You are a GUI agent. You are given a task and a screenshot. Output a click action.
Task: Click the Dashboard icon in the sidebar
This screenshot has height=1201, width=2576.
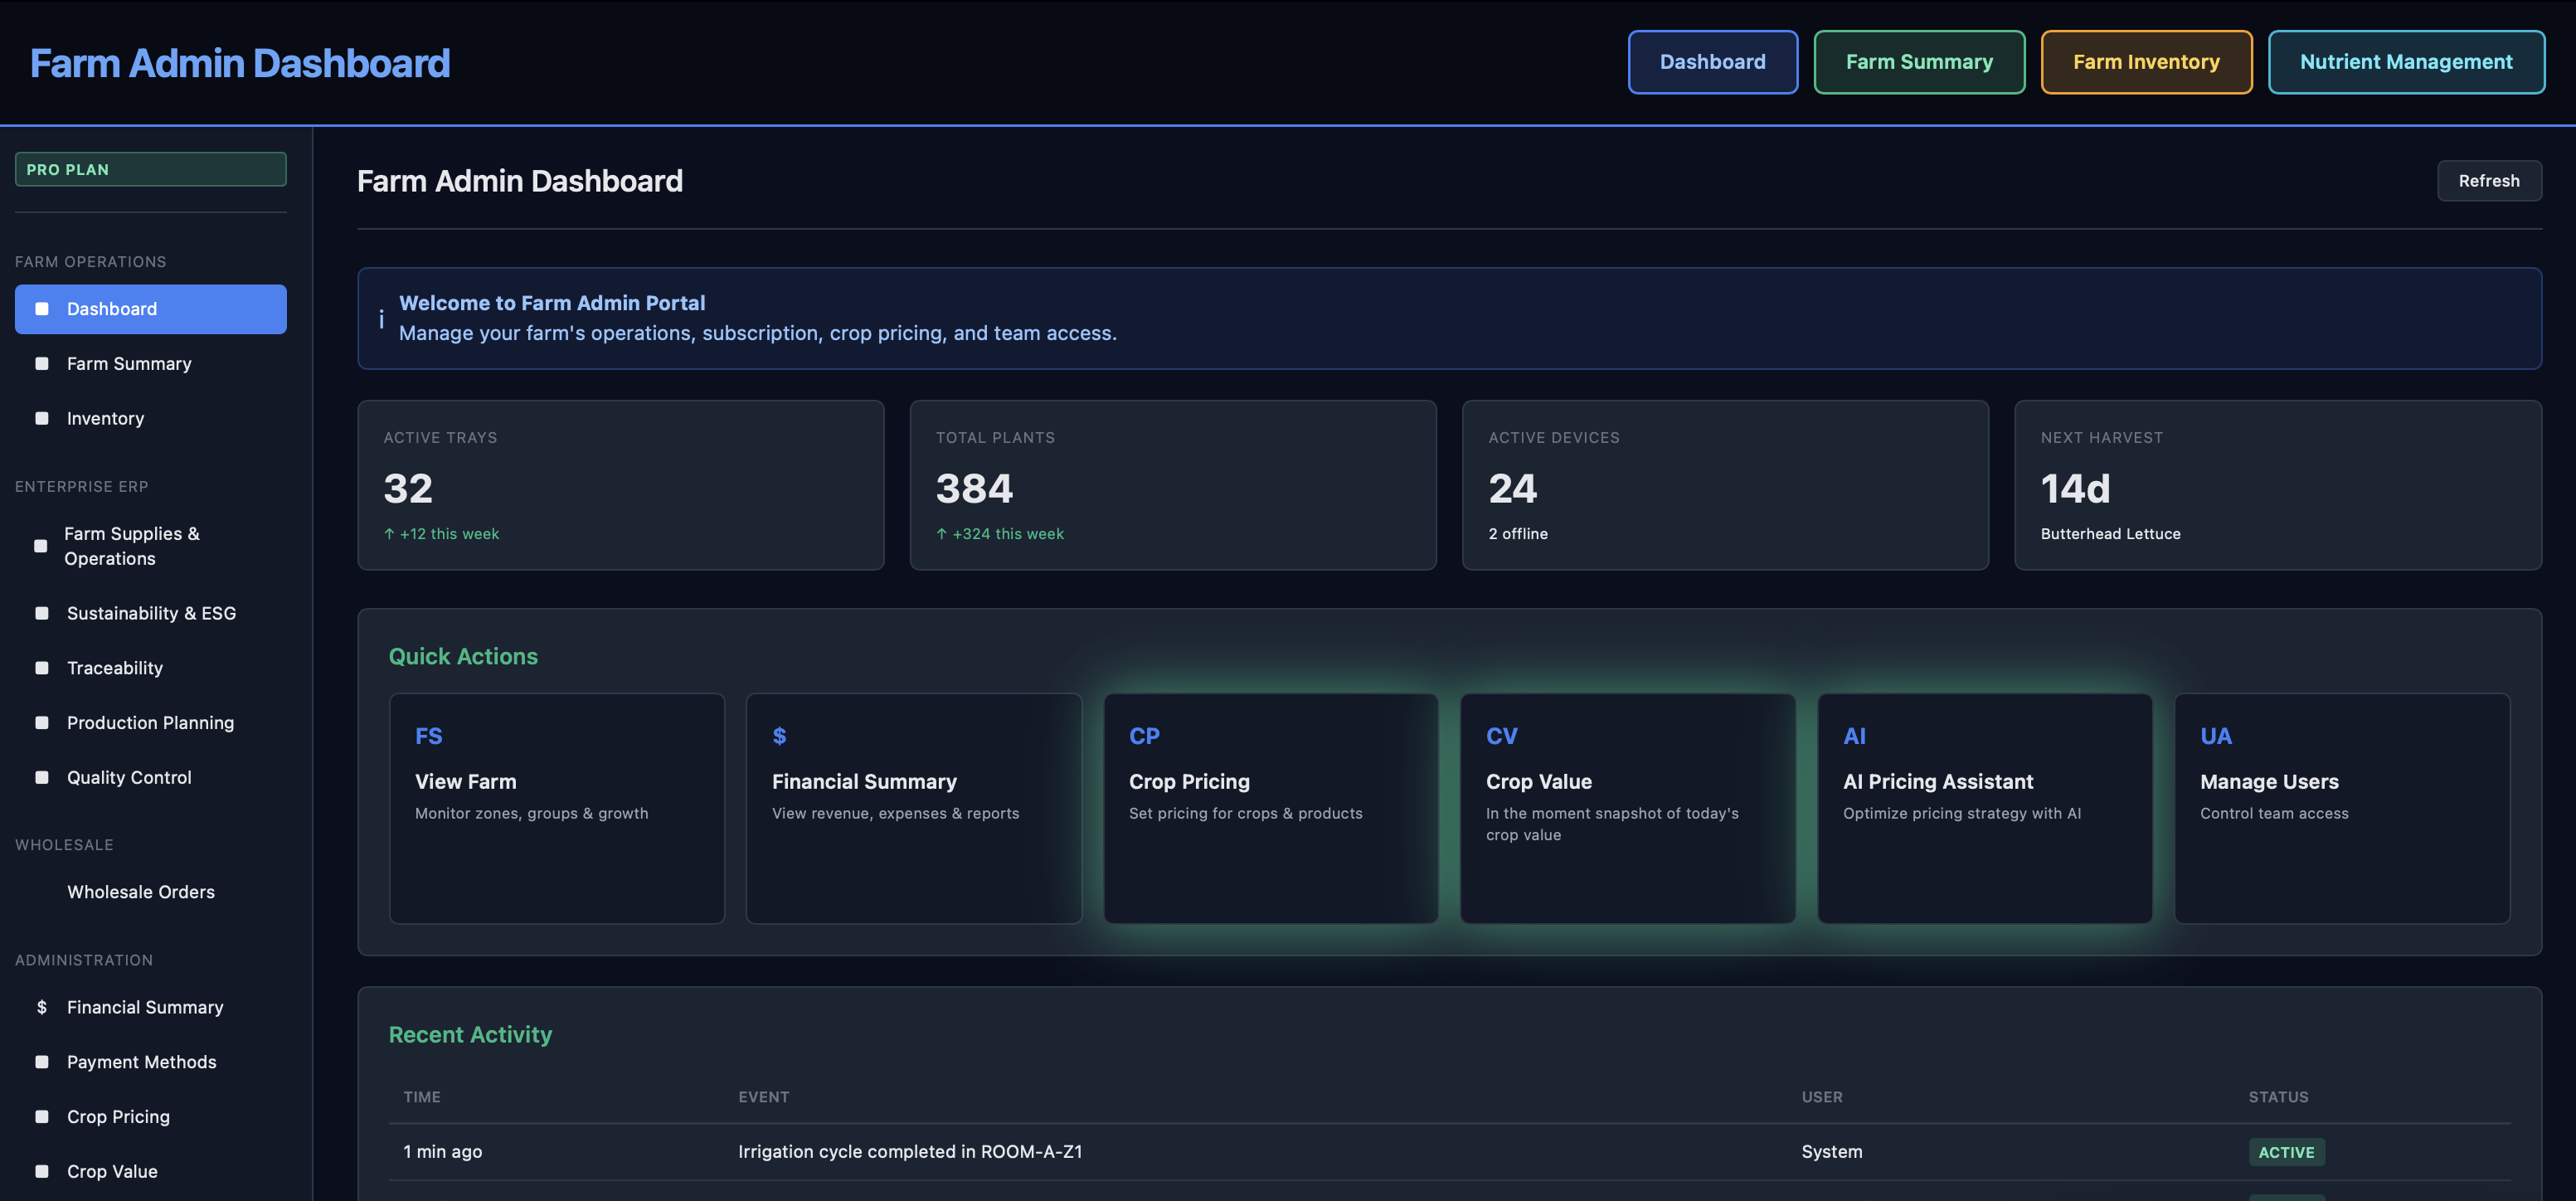(41, 309)
